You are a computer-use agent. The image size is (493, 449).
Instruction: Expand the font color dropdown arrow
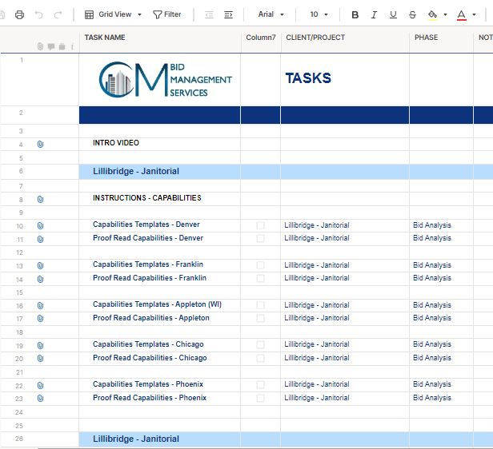(474, 14)
